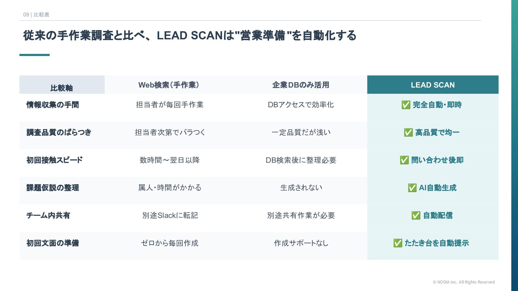Select the LEAD SCAN column header

[x=432, y=85]
